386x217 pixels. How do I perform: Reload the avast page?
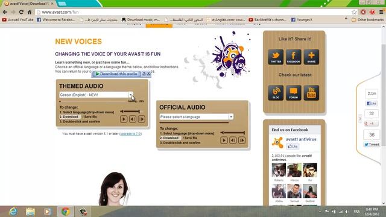(21, 12)
